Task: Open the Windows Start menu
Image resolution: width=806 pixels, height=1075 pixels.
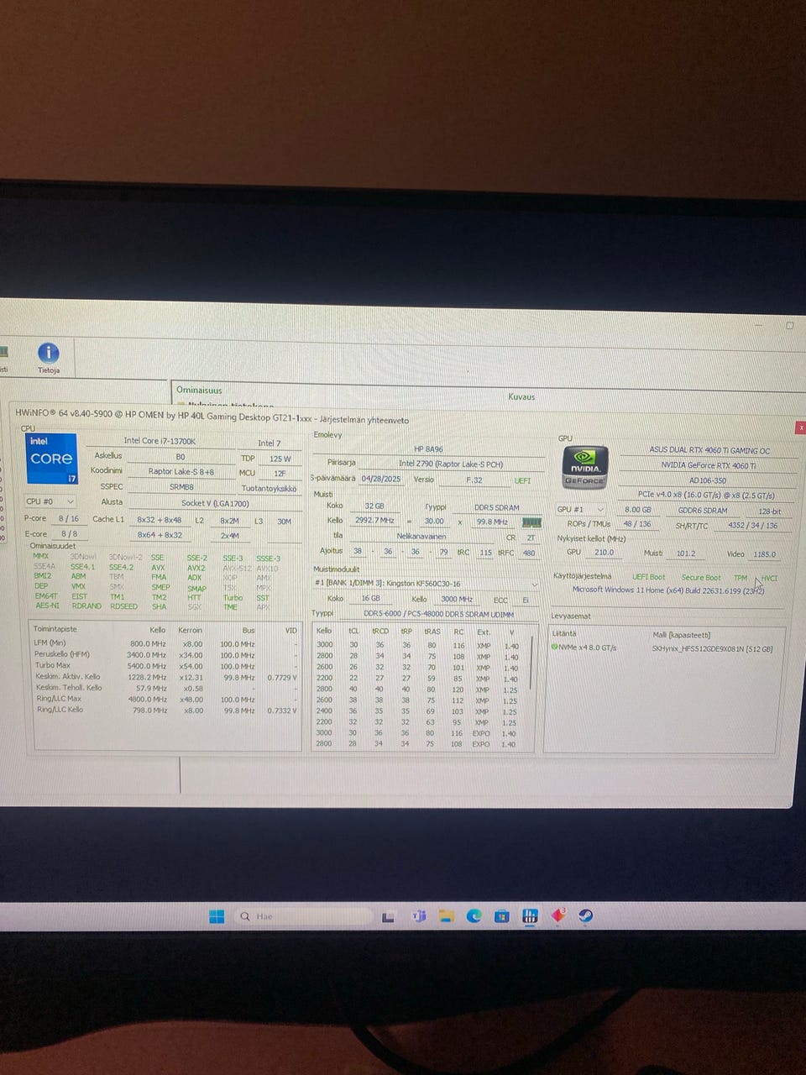Action: tap(217, 916)
